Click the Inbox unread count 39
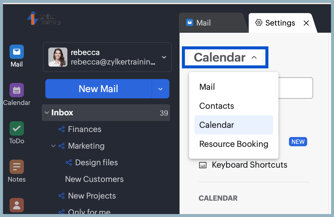This screenshot has width=334, height=217. click(164, 113)
